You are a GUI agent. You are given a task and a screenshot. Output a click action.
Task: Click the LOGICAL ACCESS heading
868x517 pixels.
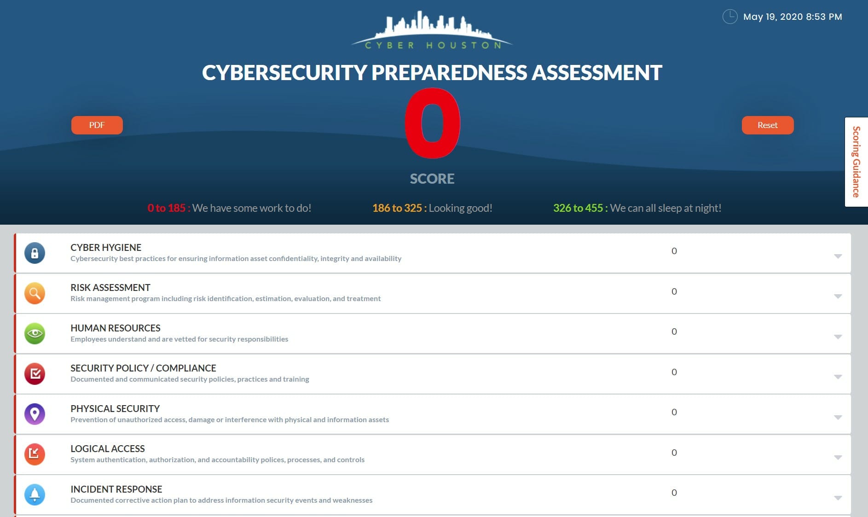click(x=108, y=449)
